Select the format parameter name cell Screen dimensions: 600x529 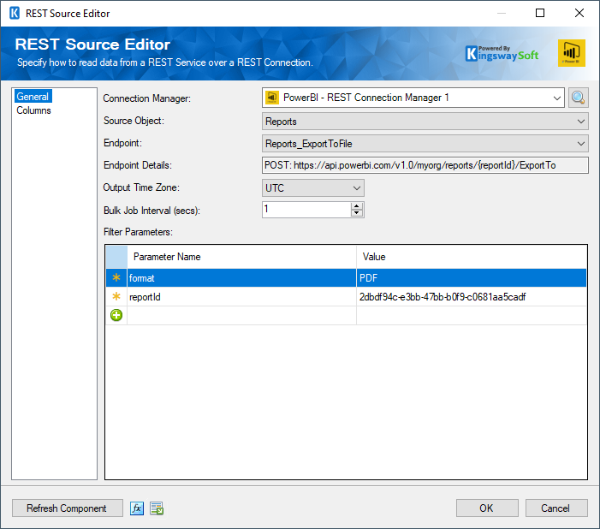241,278
